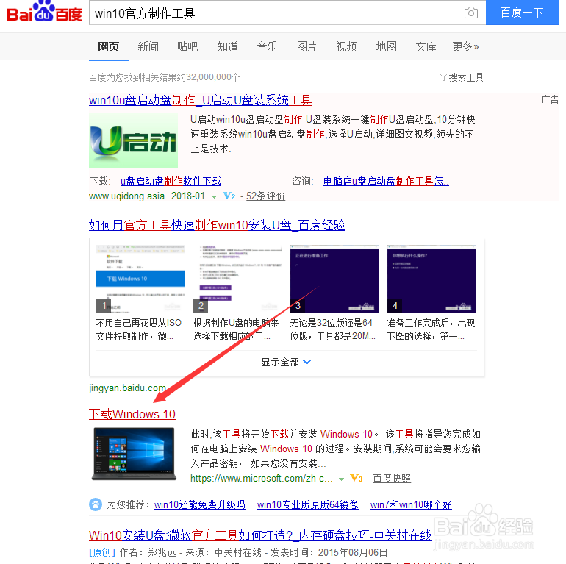Expand dropdown arrow next to uqidong.asia date
566x564 pixels.
[x=214, y=197]
